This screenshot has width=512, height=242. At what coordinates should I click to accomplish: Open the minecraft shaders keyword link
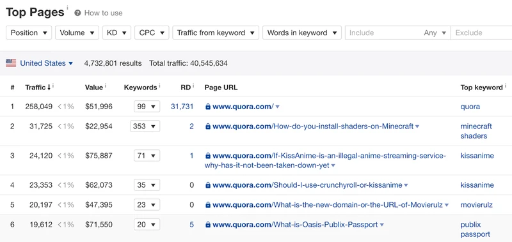476,131
